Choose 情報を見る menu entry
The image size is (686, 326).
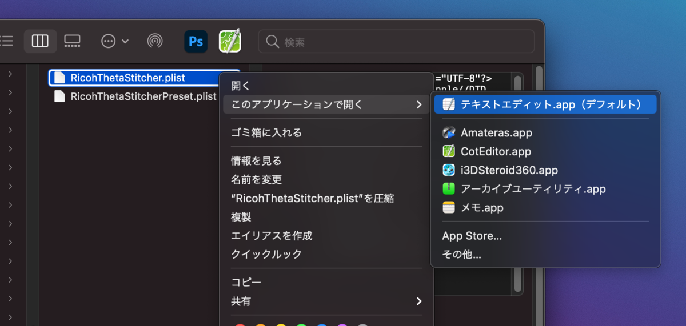(x=326, y=161)
